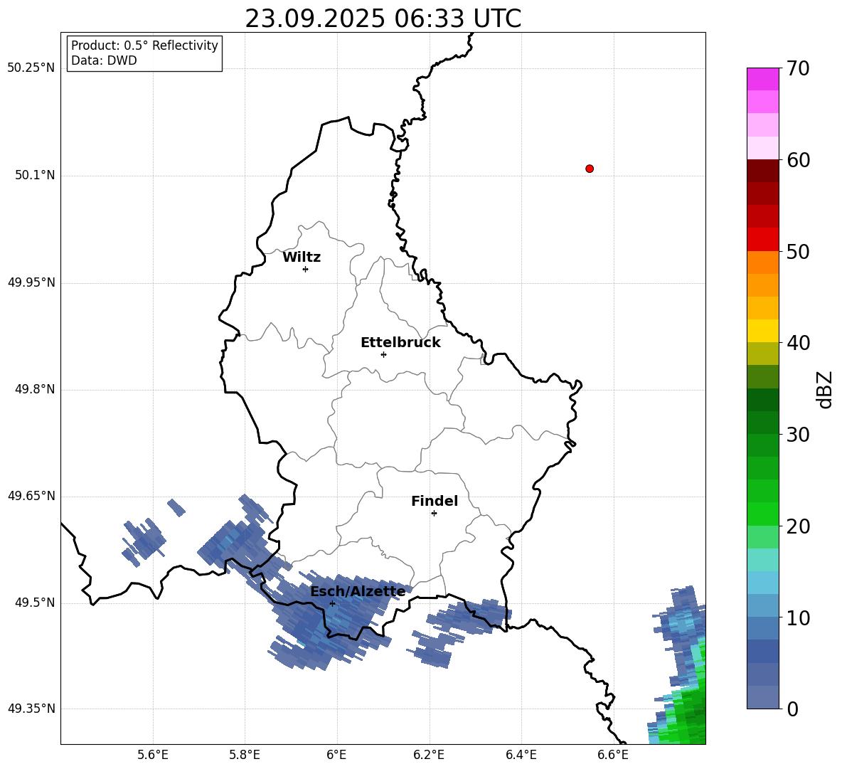Click the red radar site marker
Image resolution: width=842 pixels, height=769 pixels.
(x=589, y=169)
